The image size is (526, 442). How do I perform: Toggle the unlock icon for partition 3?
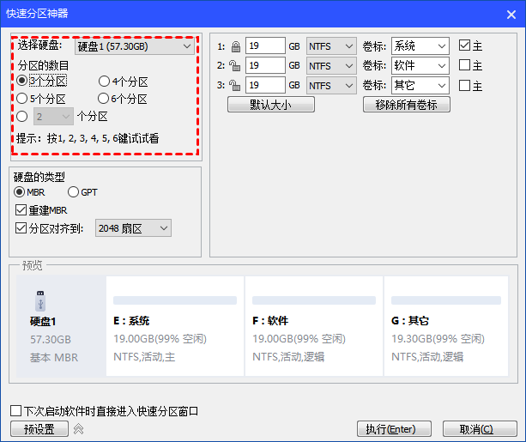[x=235, y=85]
